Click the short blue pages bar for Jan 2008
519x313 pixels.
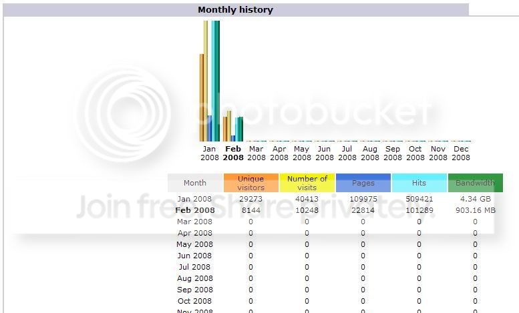tap(210, 128)
